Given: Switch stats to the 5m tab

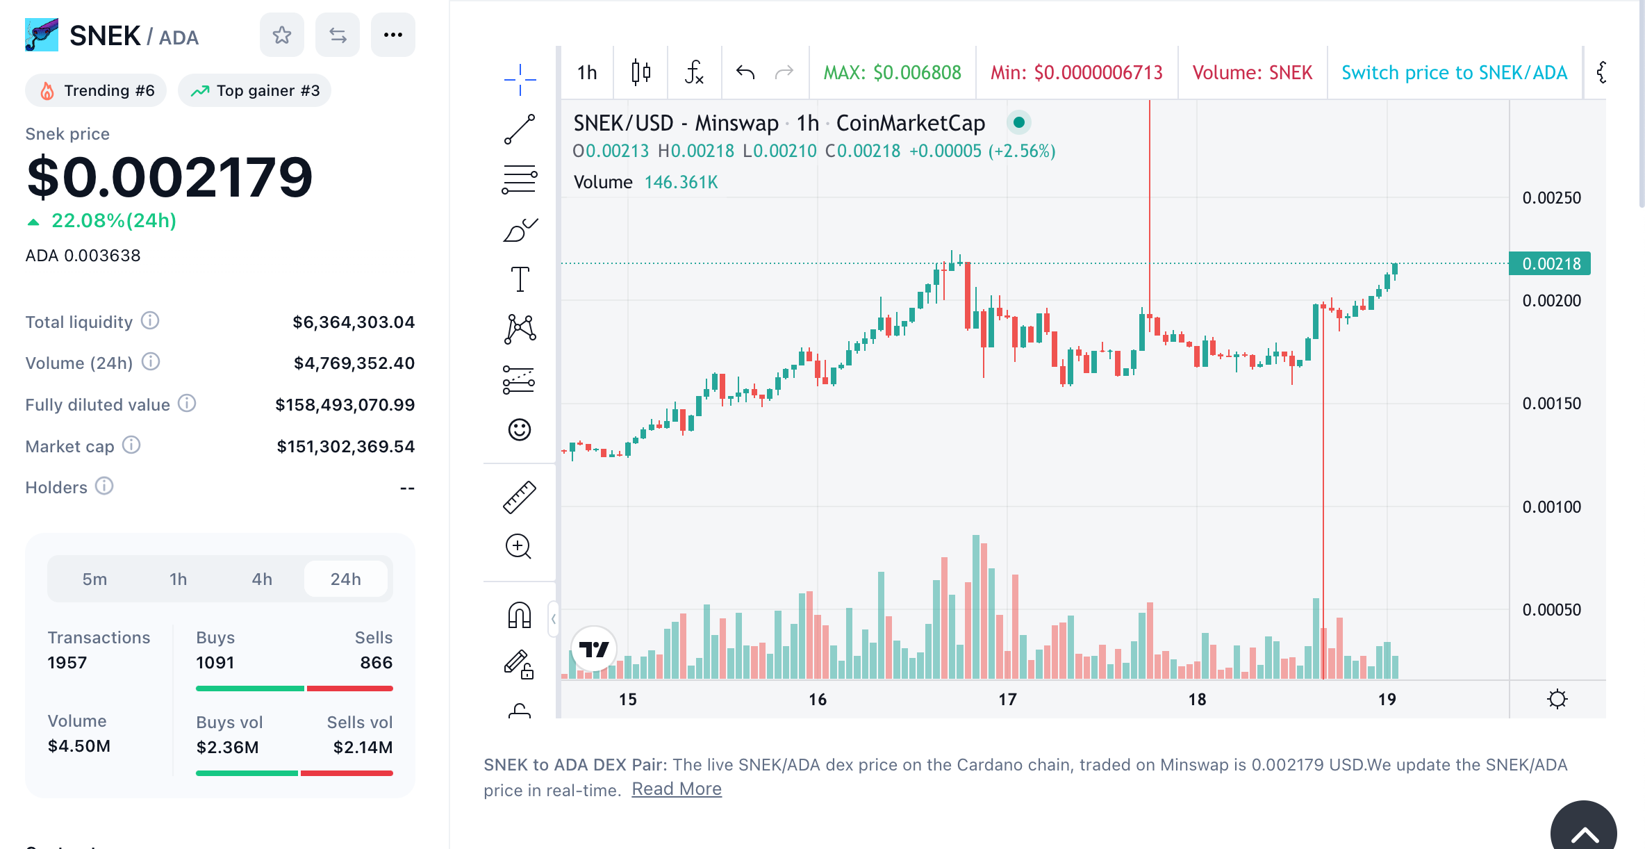Looking at the screenshot, I should [x=94, y=579].
